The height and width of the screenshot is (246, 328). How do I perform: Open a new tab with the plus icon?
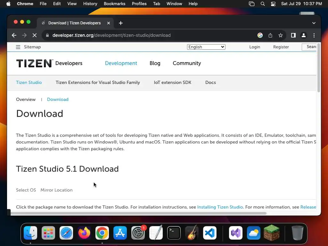tap(121, 23)
